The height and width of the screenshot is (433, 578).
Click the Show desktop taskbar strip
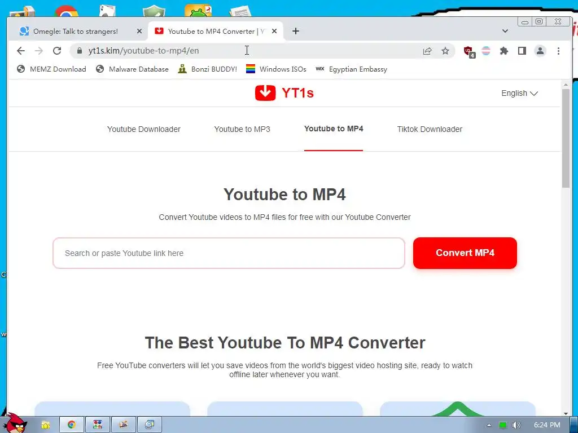coord(574,425)
